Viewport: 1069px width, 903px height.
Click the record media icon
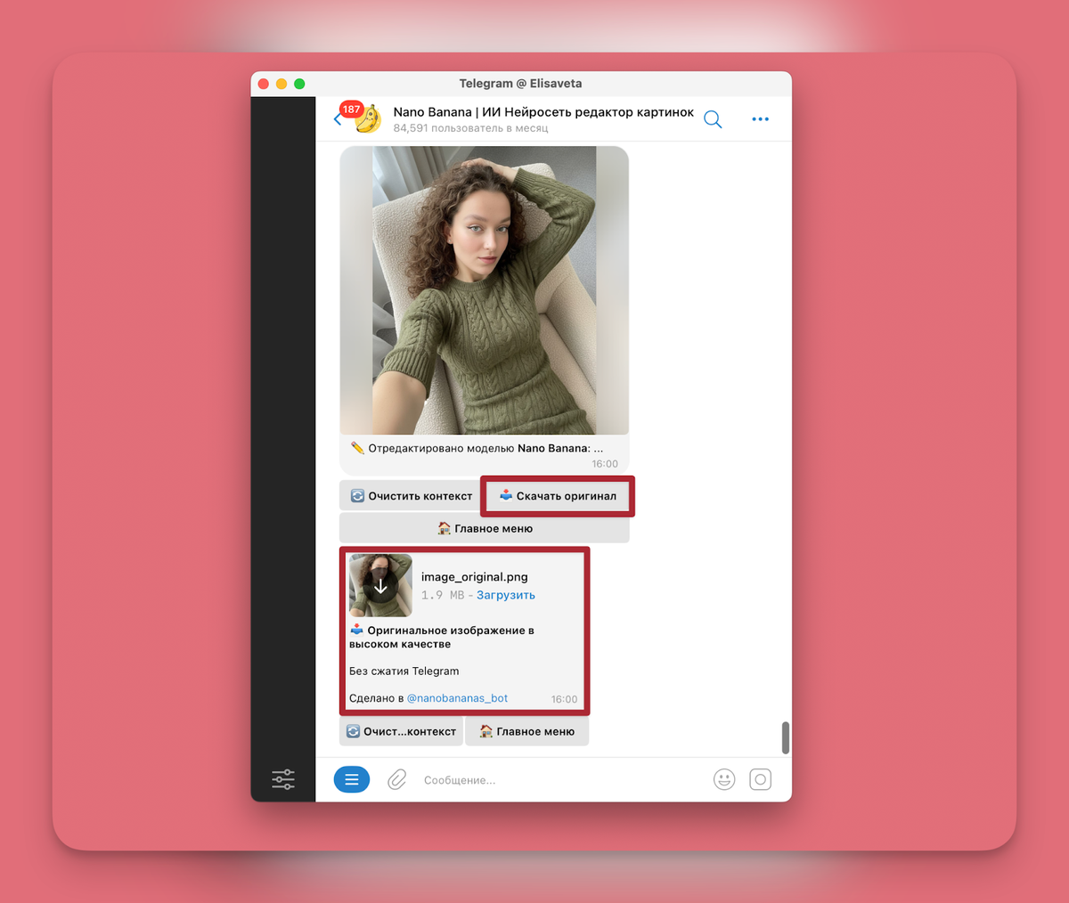coord(760,780)
